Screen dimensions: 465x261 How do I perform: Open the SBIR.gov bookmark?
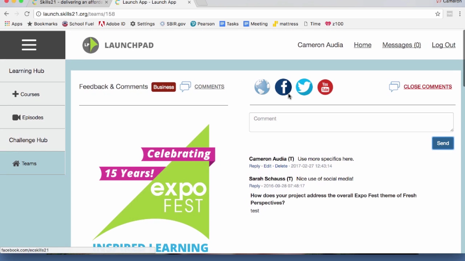coord(173,24)
